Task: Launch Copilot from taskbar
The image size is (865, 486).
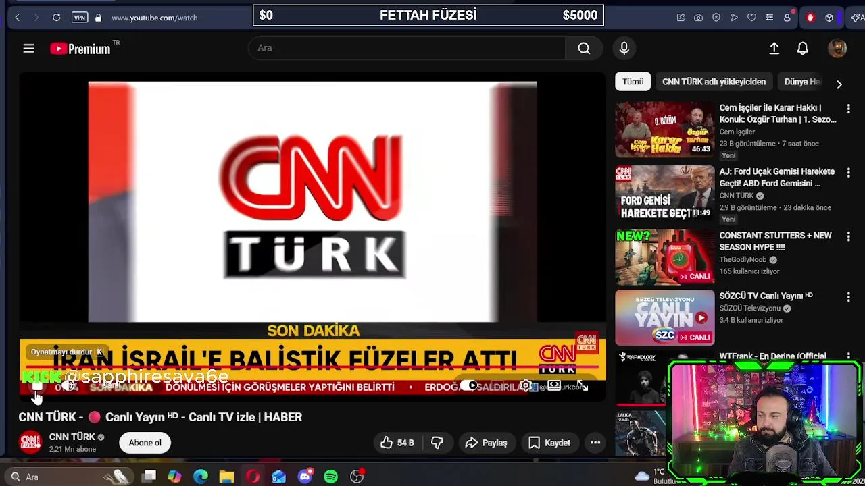Action: click(x=174, y=477)
